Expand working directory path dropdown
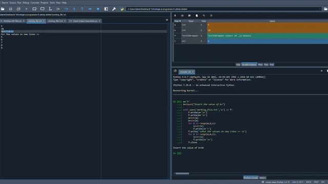 320,9
